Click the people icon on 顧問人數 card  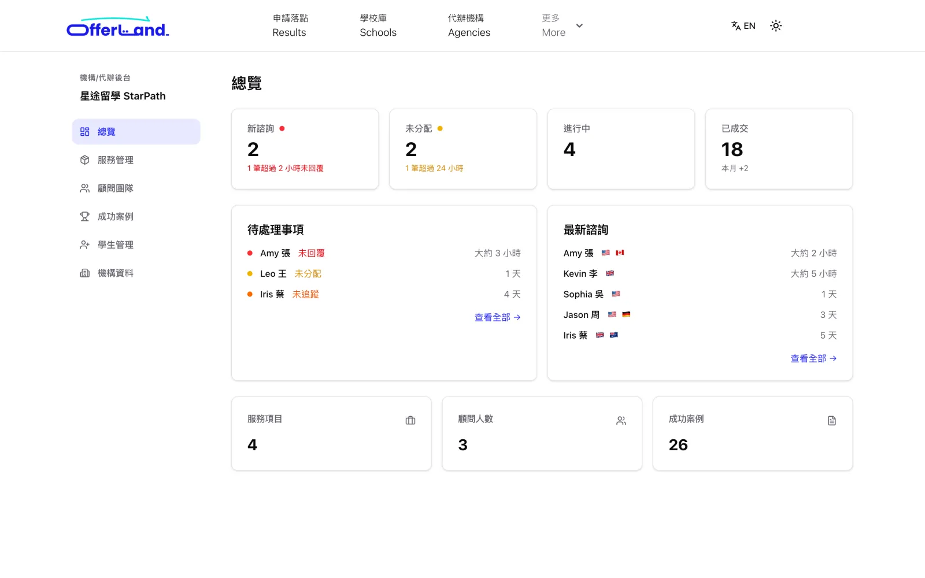(x=621, y=421)
